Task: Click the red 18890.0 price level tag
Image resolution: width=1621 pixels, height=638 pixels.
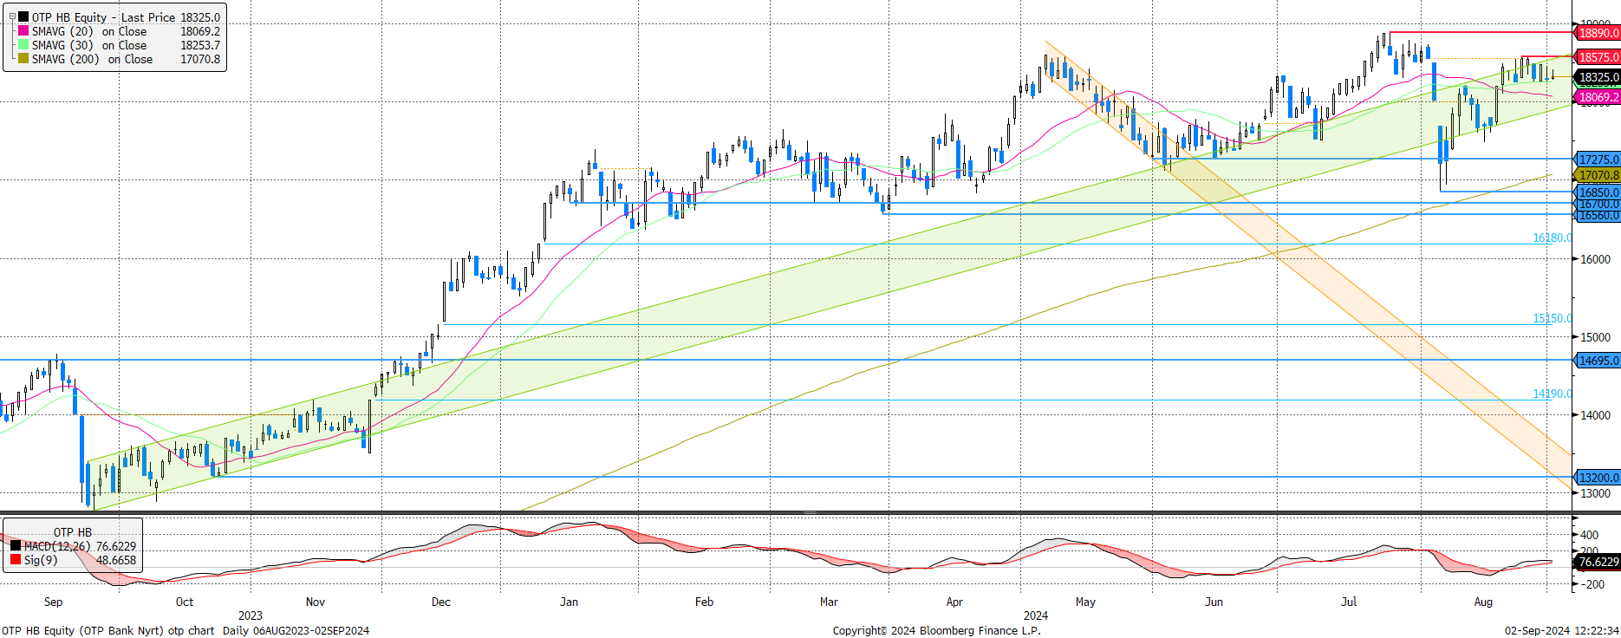Action: coord(1598,33)
